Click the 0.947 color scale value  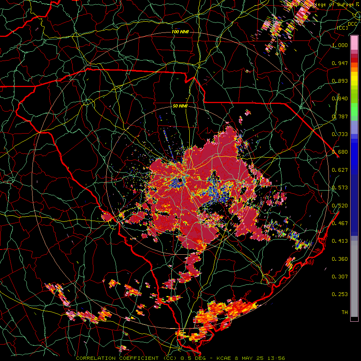point(340,63)
